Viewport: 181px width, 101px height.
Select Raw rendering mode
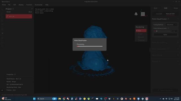tap(141, 31)
